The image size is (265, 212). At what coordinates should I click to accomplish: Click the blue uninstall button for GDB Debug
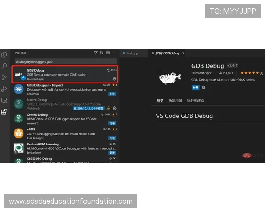[x=195, y=87]
